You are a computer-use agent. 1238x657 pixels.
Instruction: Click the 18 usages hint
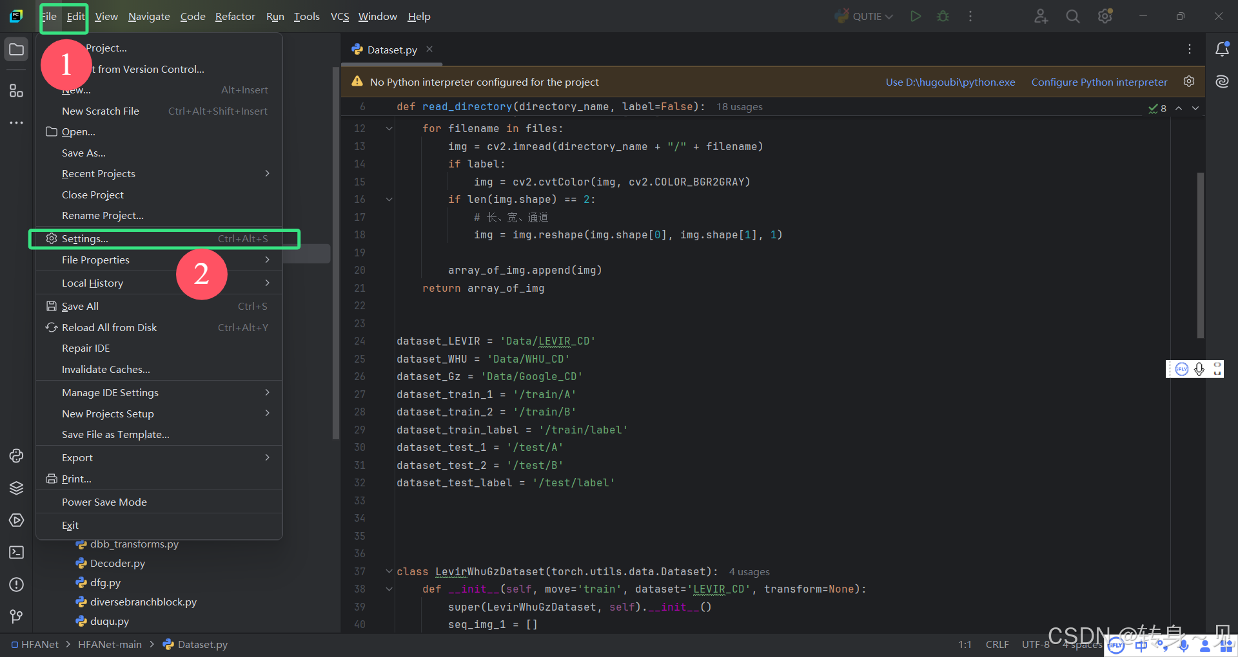[739, 106]
